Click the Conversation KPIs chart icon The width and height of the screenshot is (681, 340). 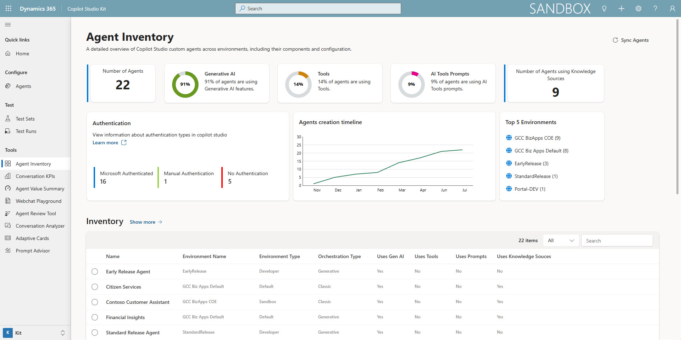point(8,176)
